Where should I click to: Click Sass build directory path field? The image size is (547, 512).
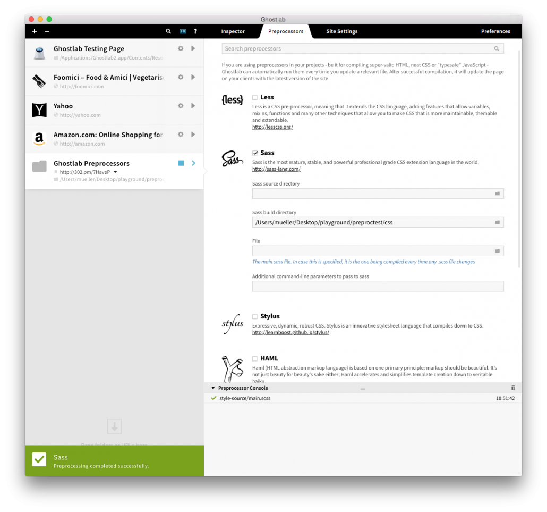click(378, 222)
